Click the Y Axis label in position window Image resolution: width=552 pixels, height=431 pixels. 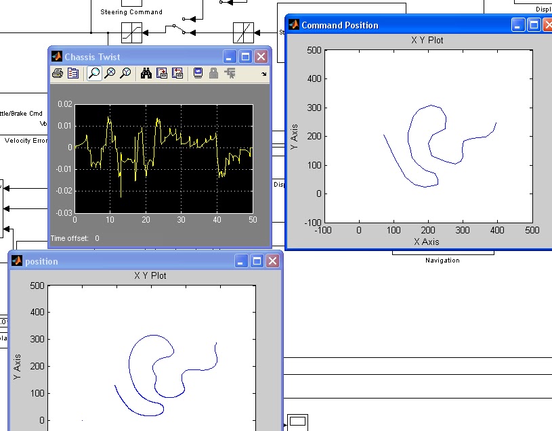[17, 367]
